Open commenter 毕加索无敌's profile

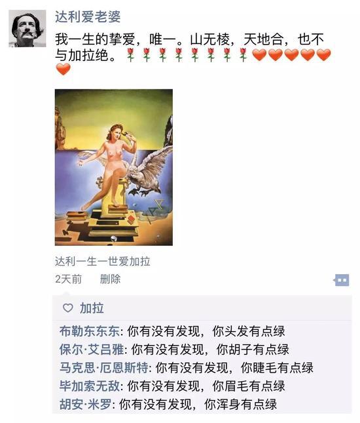(90, 386)
